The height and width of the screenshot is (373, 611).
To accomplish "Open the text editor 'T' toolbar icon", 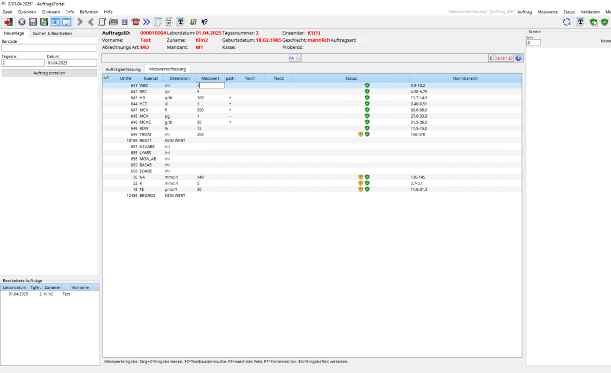I will 181,22.
